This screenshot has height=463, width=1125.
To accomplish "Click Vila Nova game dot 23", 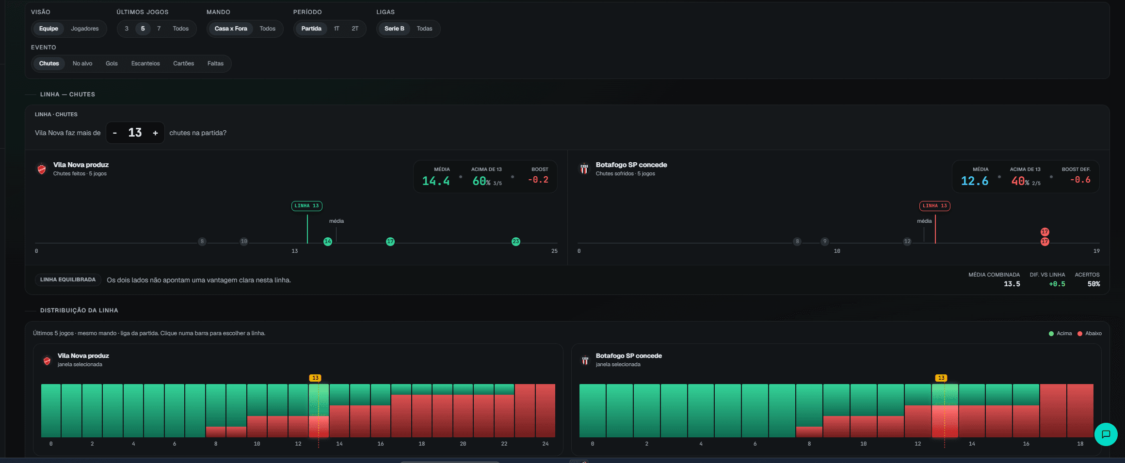I will [516, 242].
